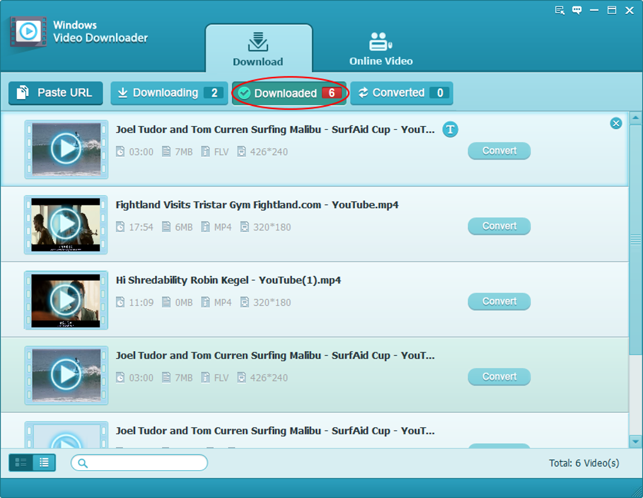Open the feedback speech bubble icon
This screenshot has height=498, width=643.
tap(577, 10)
